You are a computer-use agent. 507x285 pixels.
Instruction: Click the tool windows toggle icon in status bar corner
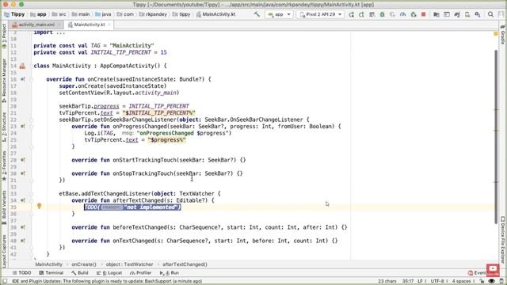tap(5, 282)
